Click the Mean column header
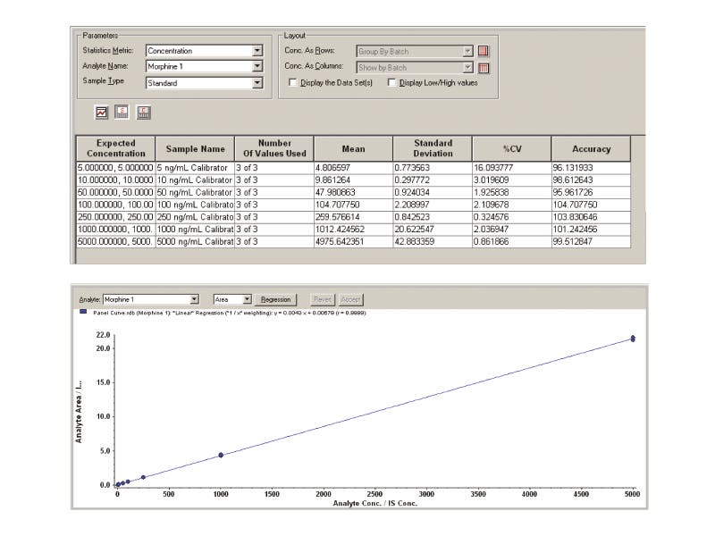 [x=353, y=148]
